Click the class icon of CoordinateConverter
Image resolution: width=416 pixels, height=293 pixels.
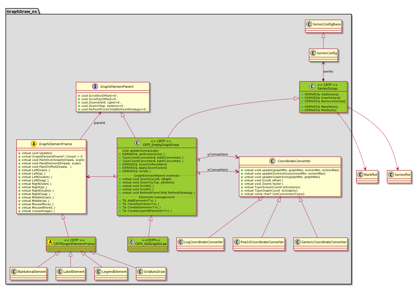pos(272,161)
